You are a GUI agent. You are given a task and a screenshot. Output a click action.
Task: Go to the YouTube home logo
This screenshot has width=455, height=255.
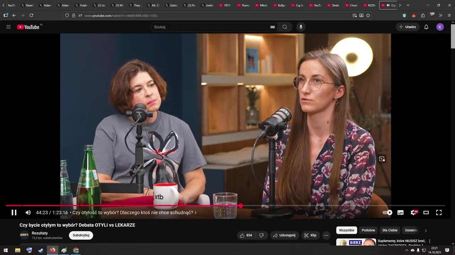click(28, 27)
